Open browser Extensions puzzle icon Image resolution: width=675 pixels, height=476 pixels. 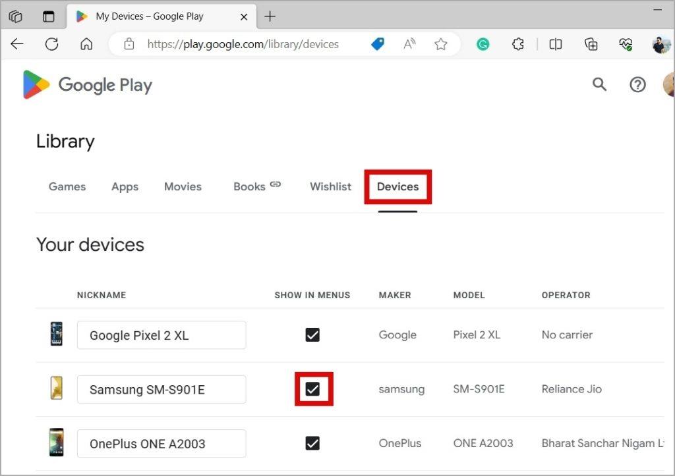[x=518, y=44]
